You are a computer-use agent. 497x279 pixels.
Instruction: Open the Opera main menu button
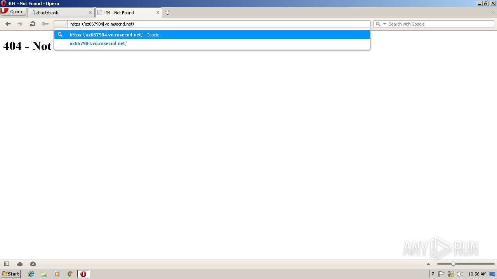(x=13, y=12)
